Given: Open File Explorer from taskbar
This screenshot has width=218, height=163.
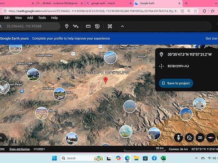Looking at the screenshot, I should click(136, 158).
